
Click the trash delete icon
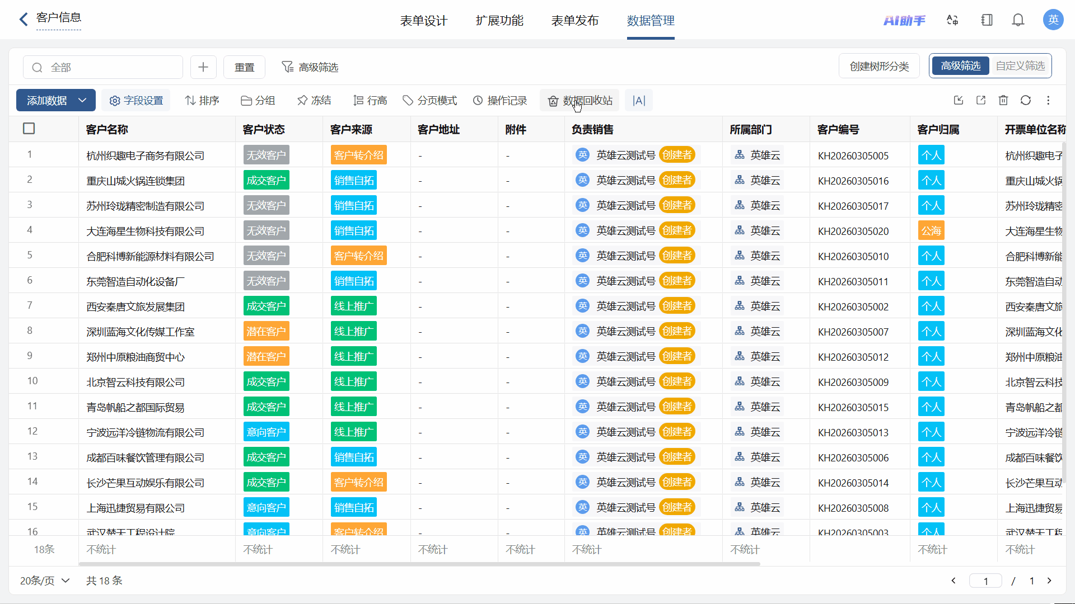(x=1003, y=100)
